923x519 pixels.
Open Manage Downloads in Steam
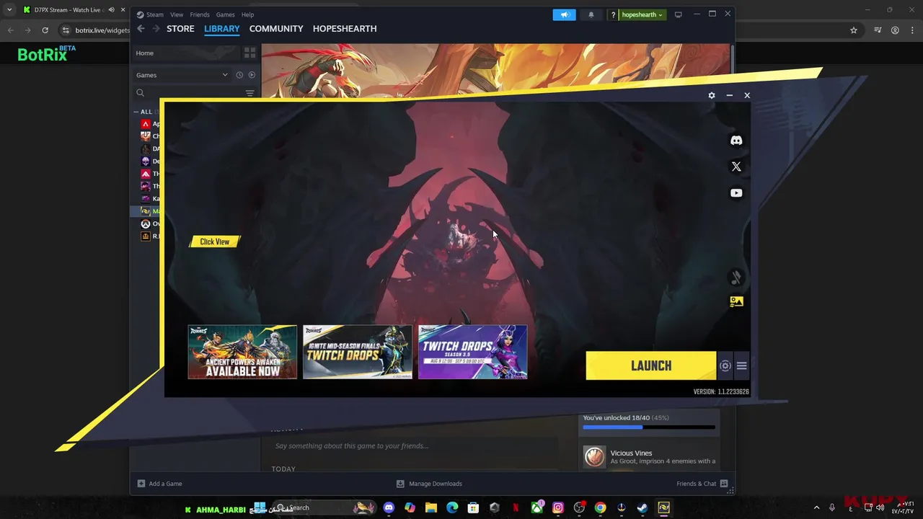(x=429, y=484)
